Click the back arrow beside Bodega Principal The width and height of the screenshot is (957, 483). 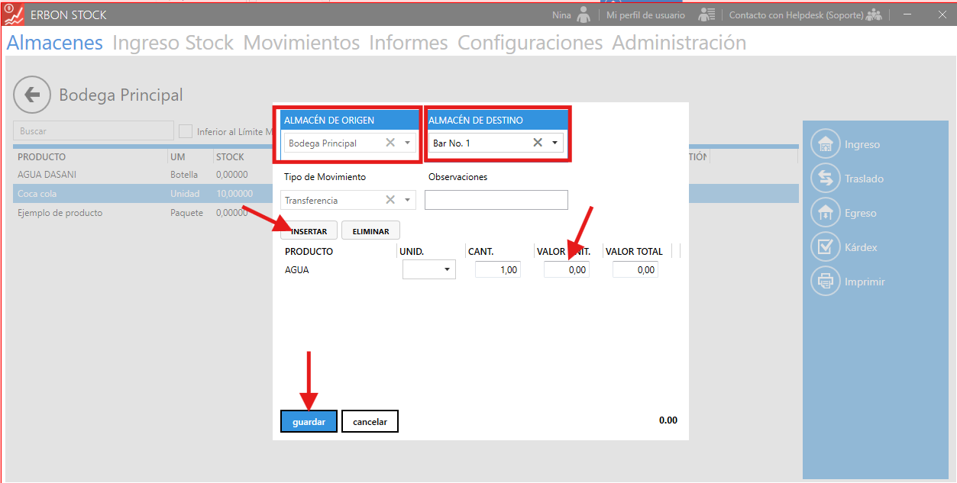(32, 95)
